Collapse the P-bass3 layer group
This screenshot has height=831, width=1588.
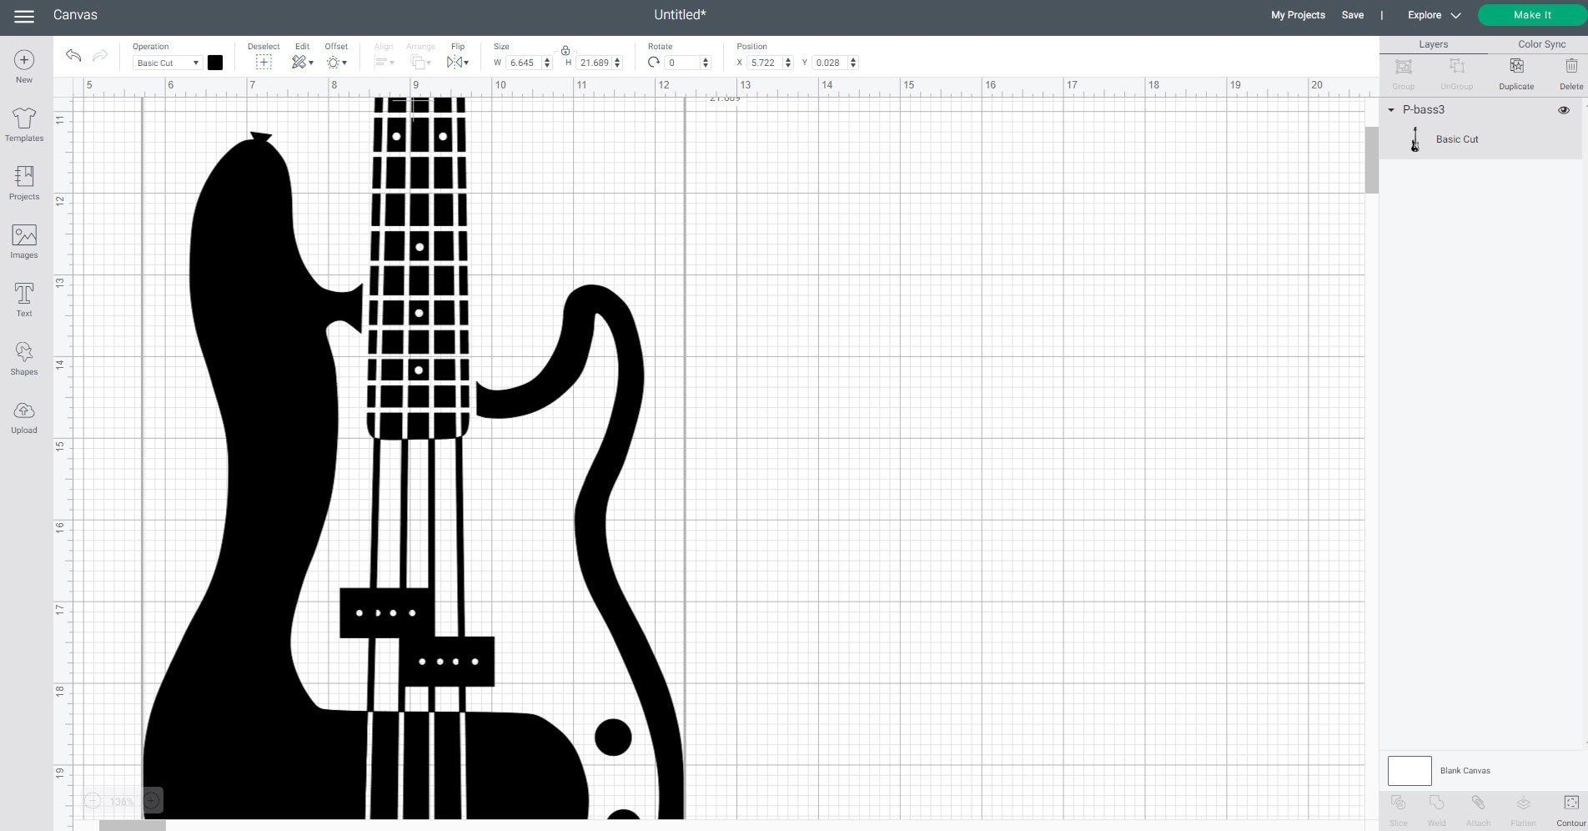coord(1391,109)
